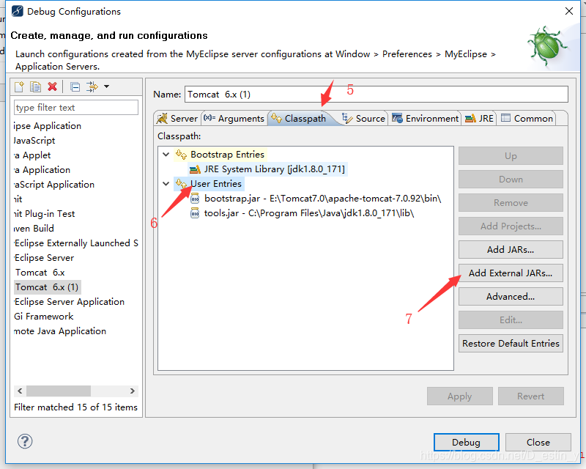586x469 pixels.
Task: Select Maven Build item
Action: 34,229
